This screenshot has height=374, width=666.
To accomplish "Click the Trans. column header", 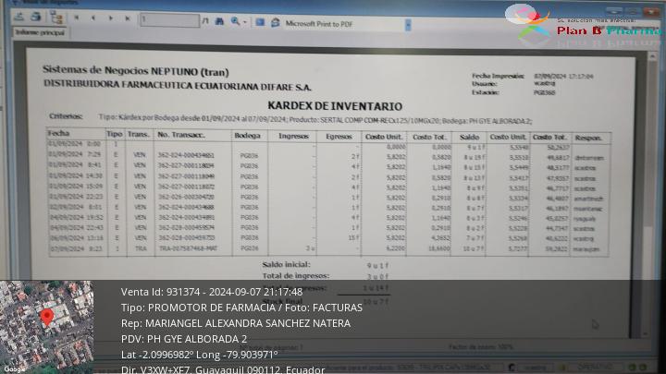I will click(x=139, y=135).
